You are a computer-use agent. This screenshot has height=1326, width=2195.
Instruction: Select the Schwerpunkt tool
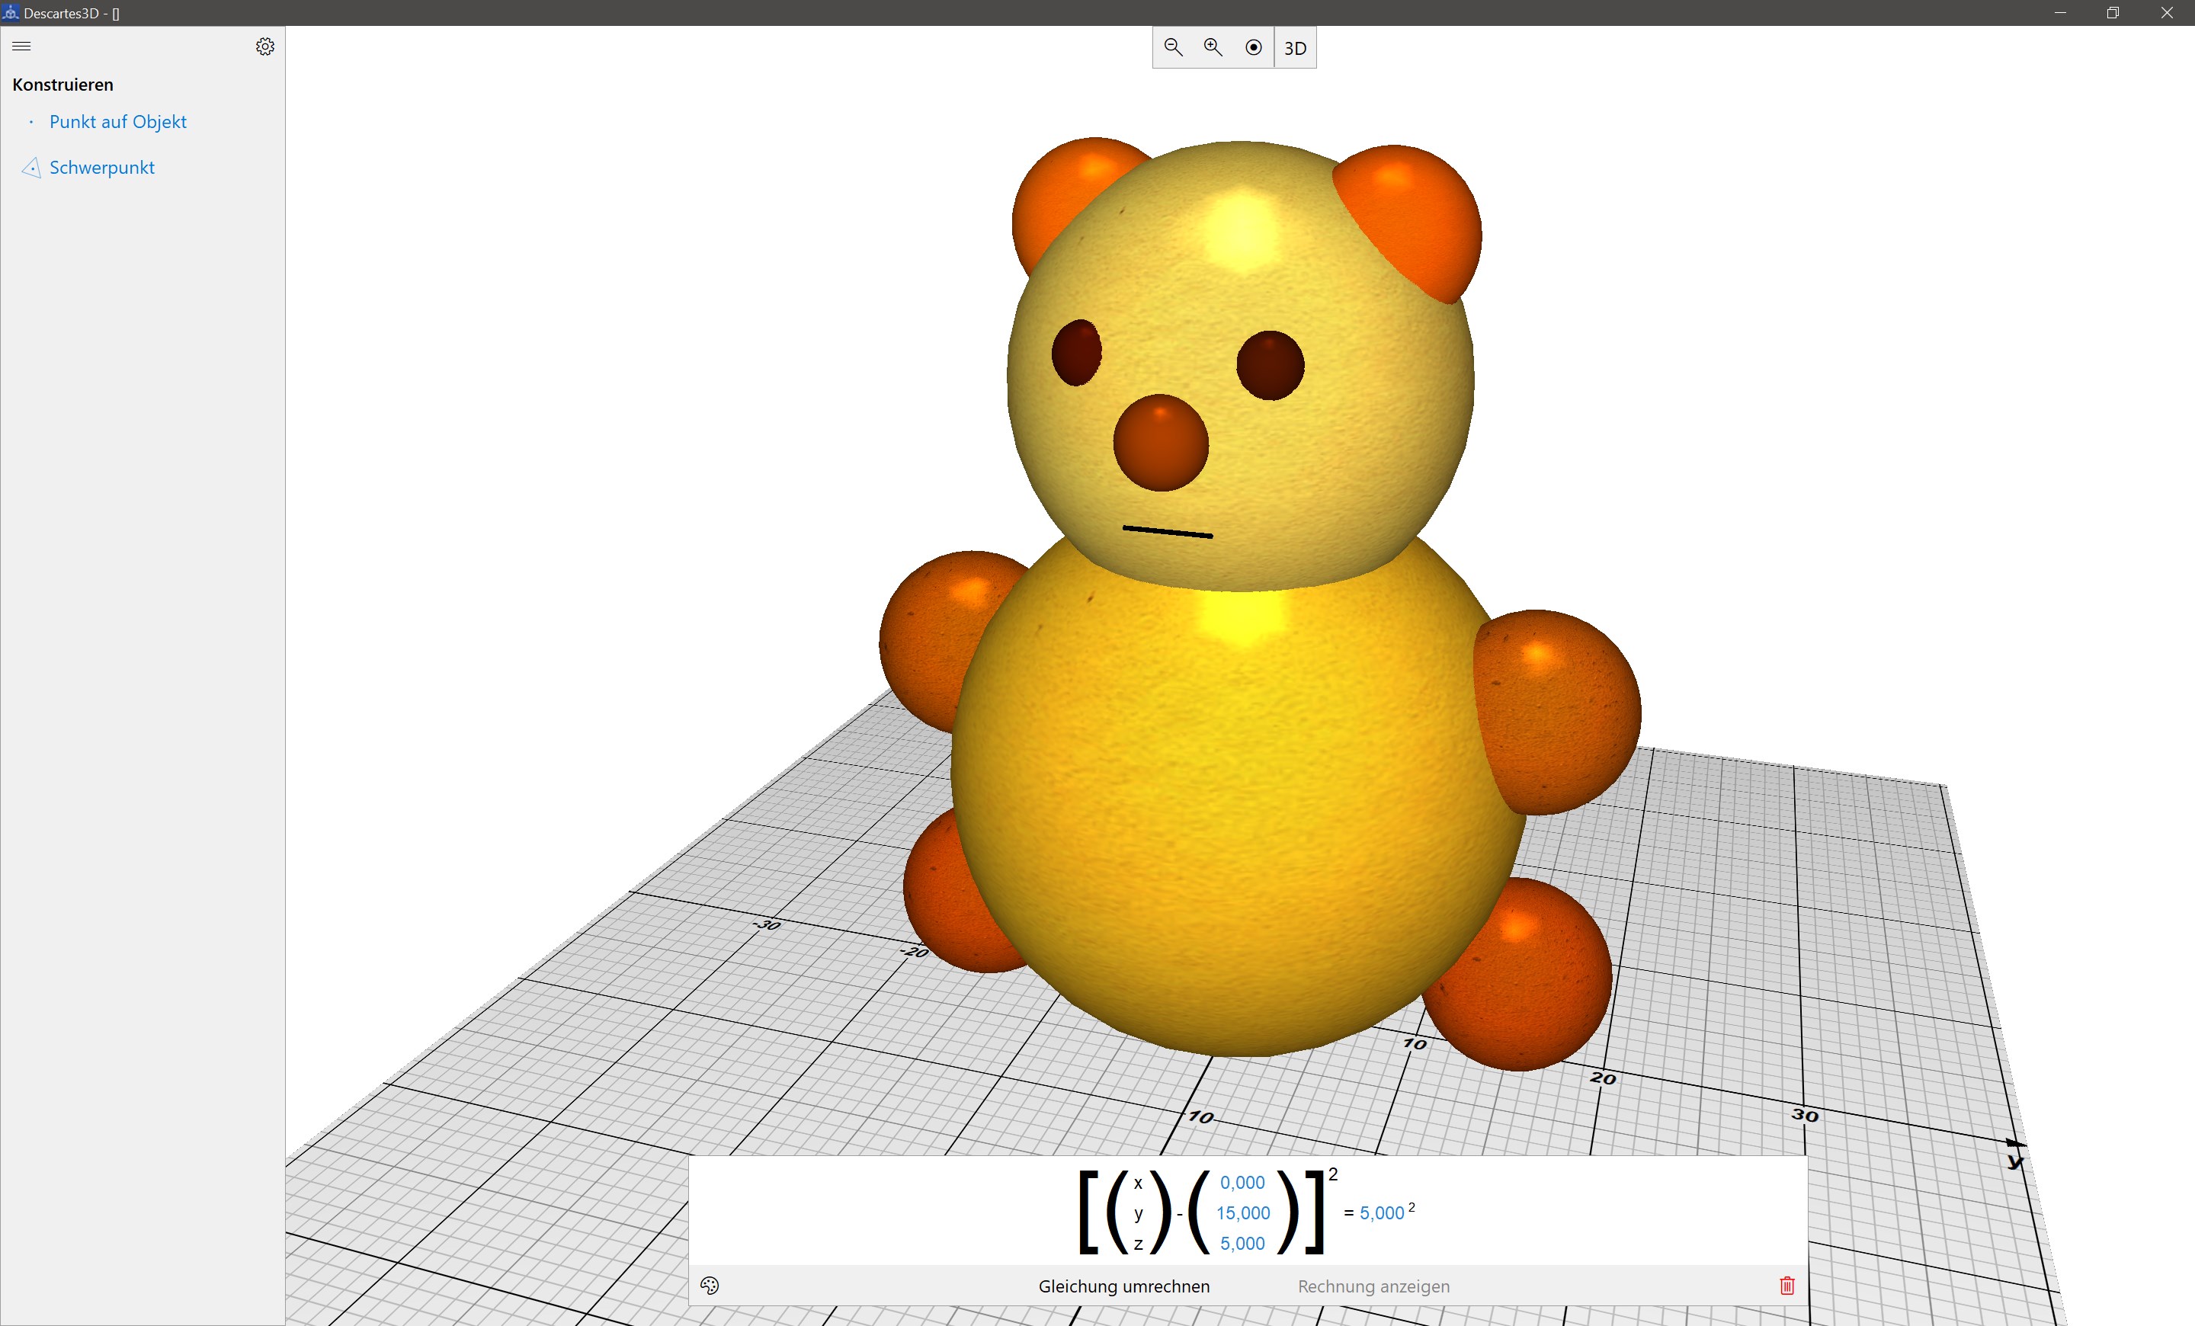click(x=101, y=168)
